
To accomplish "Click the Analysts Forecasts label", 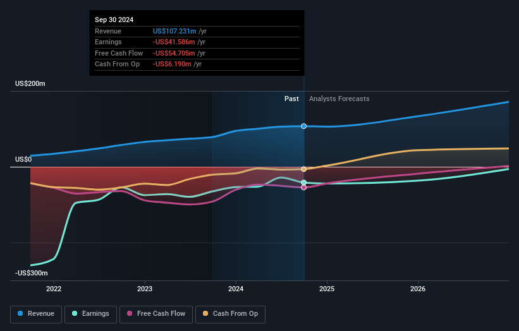I will click(x=339, y=99).
